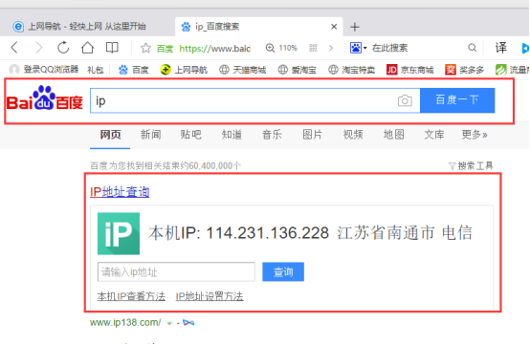Open the translate 译 icon
530x344 pixels.
(501, 48)
